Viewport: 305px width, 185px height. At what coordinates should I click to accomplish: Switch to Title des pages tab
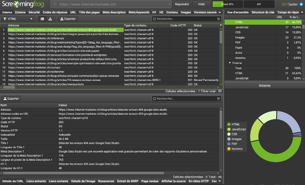89,12
